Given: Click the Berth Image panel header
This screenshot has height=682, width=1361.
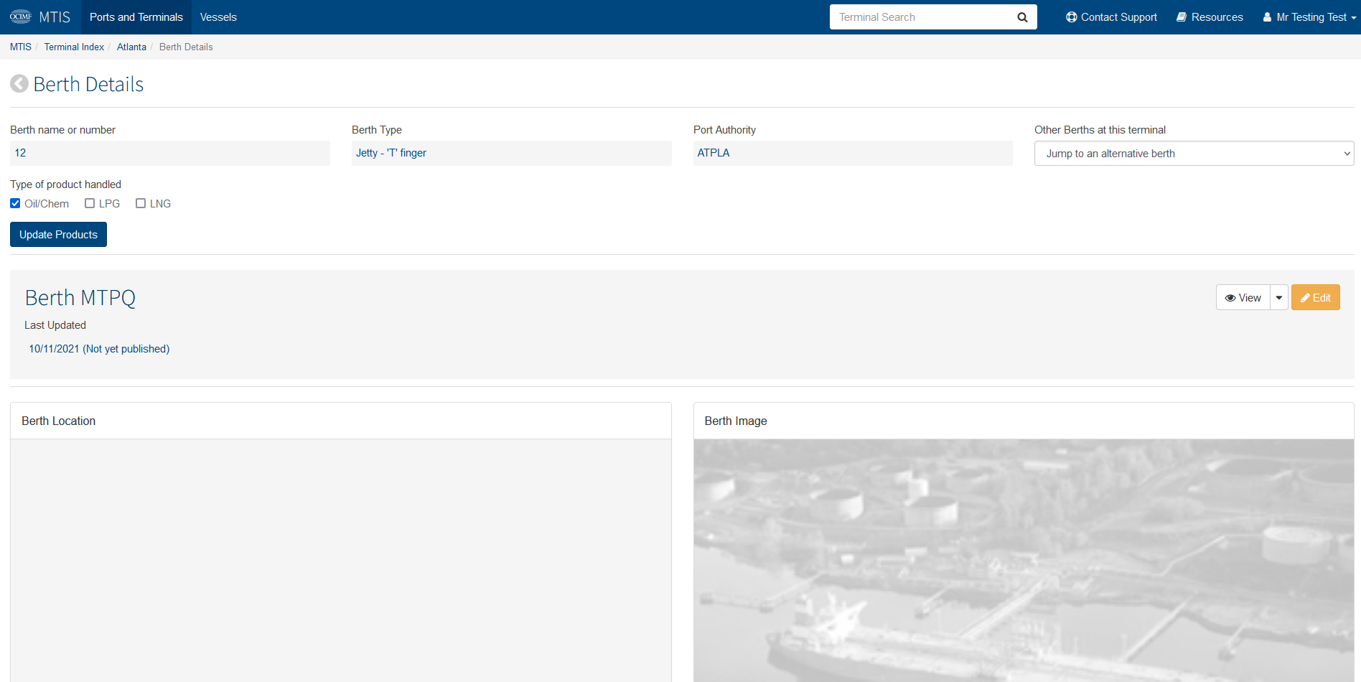Looking at the screenshot, I should pos(1024,421).
